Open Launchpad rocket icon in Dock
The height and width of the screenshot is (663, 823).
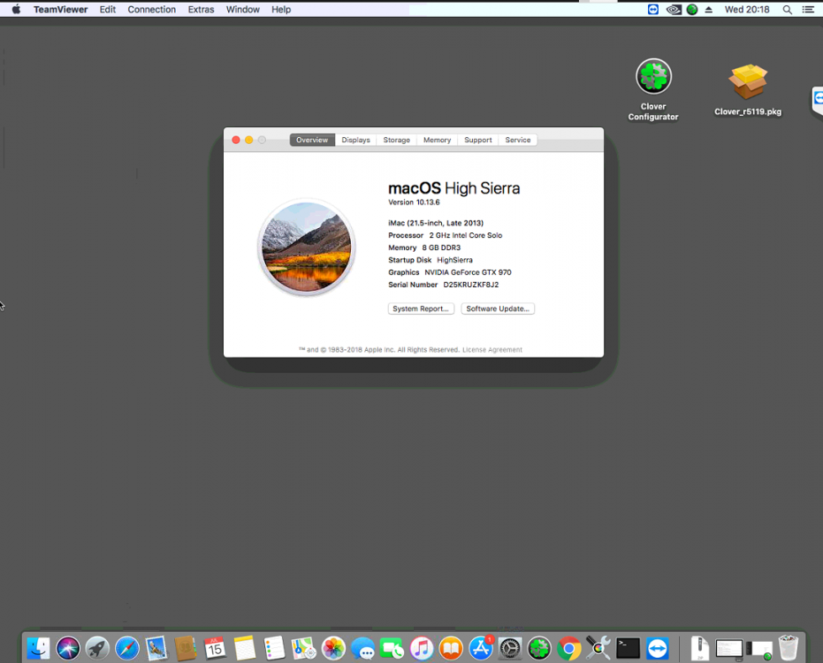point(97,648)
